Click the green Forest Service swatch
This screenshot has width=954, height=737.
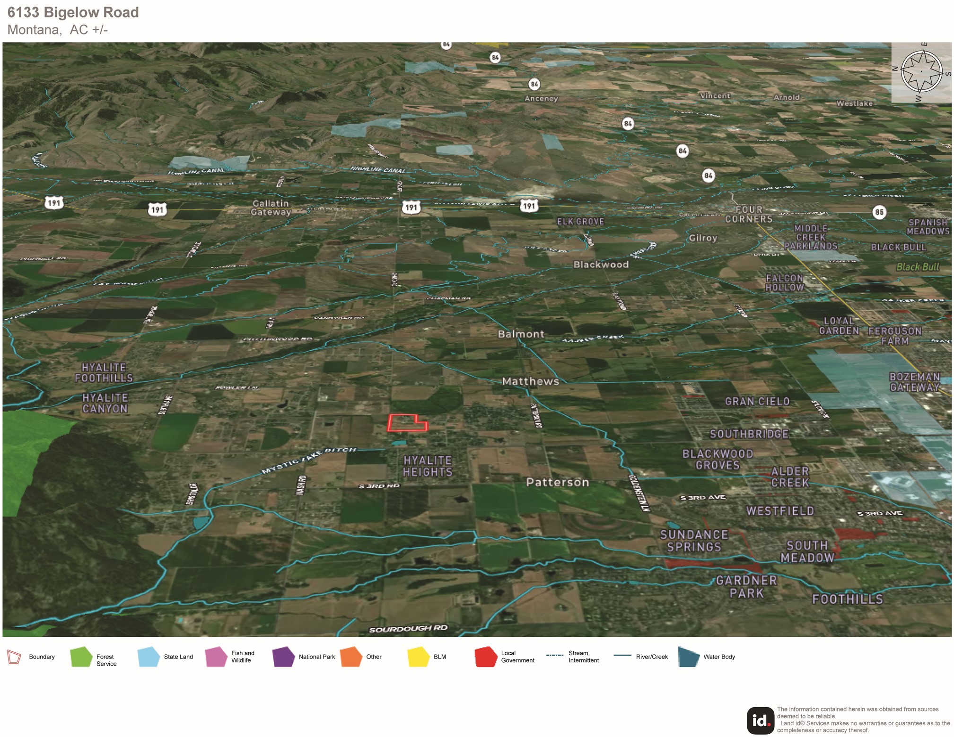point(81,657)
